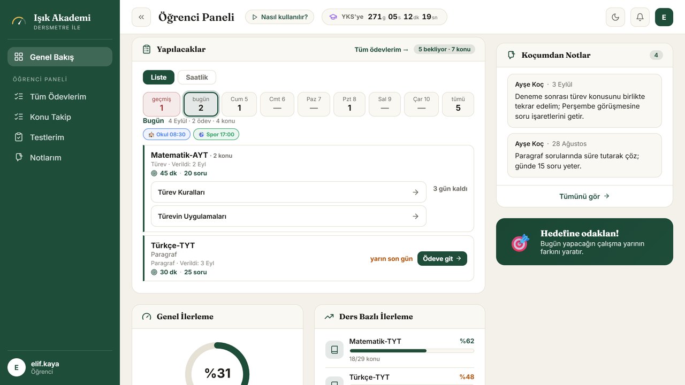Click the arrow on Türev Kuralları row

point(415,192)
